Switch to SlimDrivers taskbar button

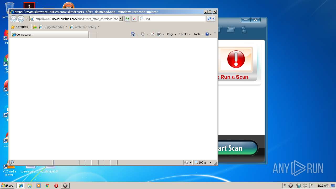65,186
